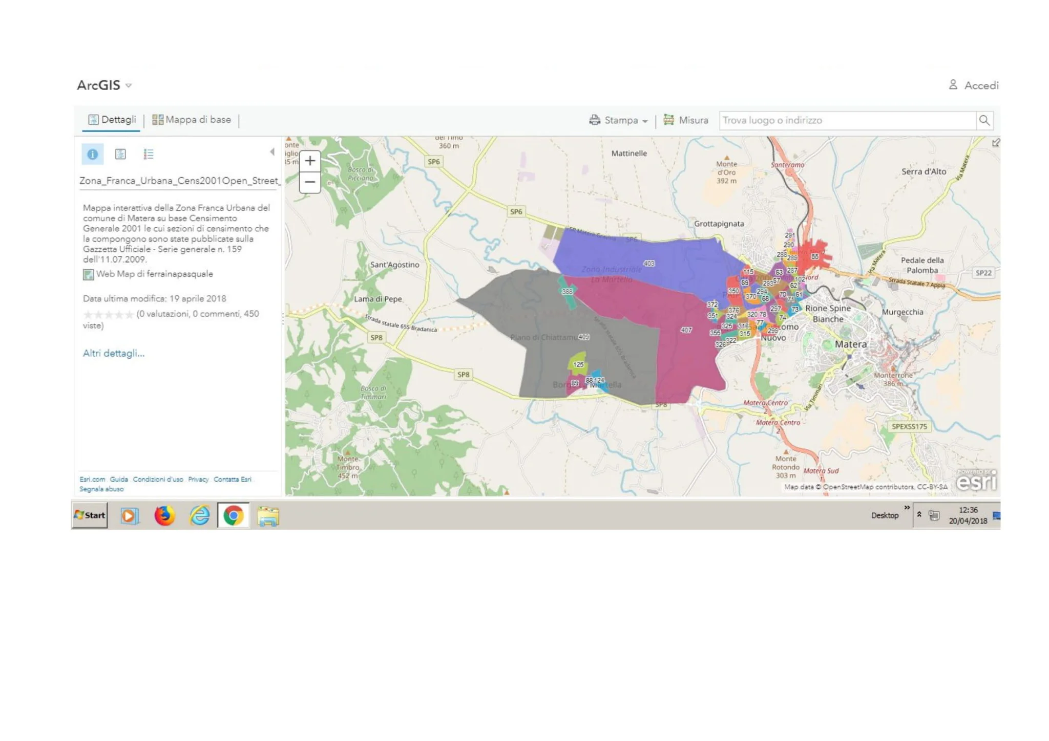Screen dimensions: 1049x741
Task: Click the printer icon next to Stampa
Action: [595, 120]
